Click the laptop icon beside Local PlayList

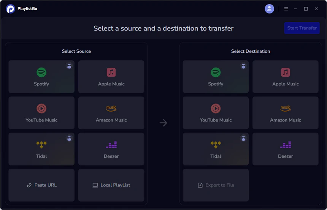click(95, 185)
